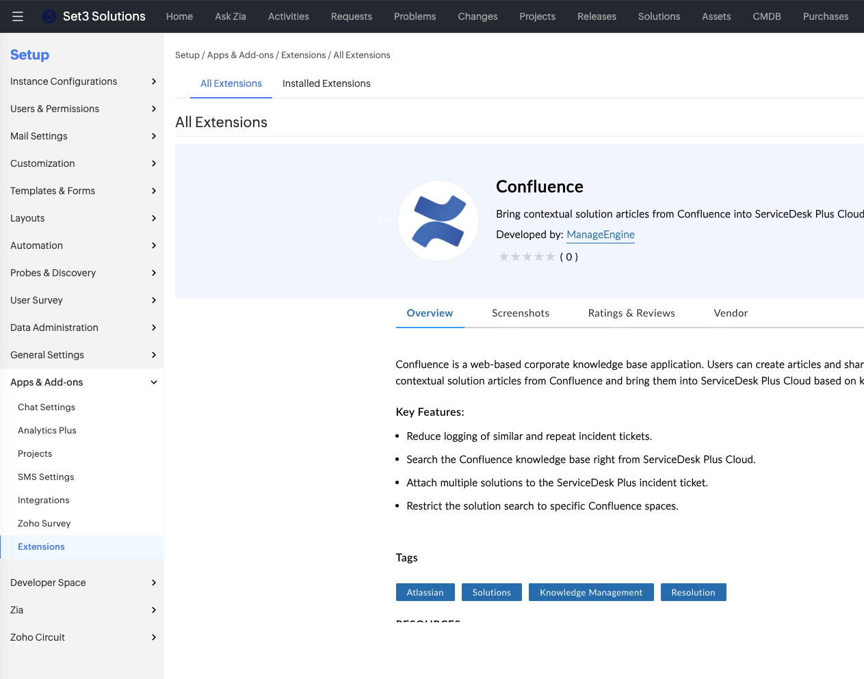
Task: Open Requests in top navigation
Action: 352,16
